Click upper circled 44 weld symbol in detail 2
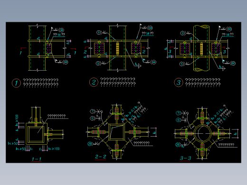 (151, 28)
